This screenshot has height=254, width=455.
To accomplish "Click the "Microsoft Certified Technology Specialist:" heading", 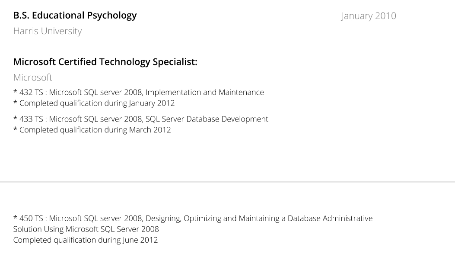I will tap(105, 62).
